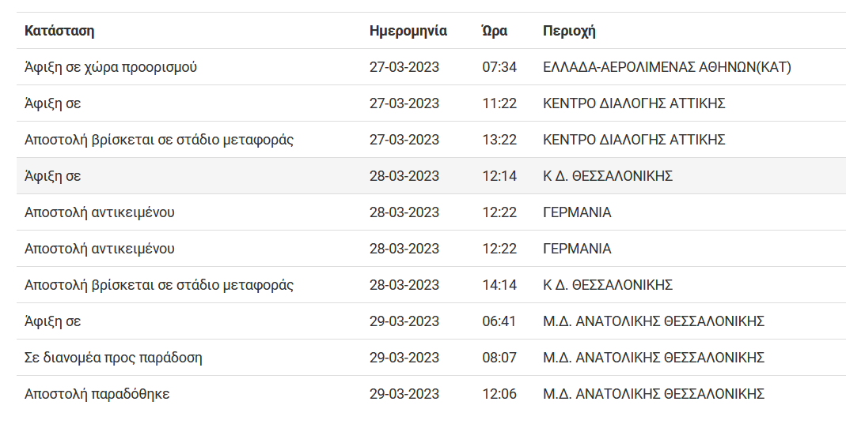Click the 12:06 delivery time cell
The width and height of the screenshot is (846, 424).
coord(499,394)
